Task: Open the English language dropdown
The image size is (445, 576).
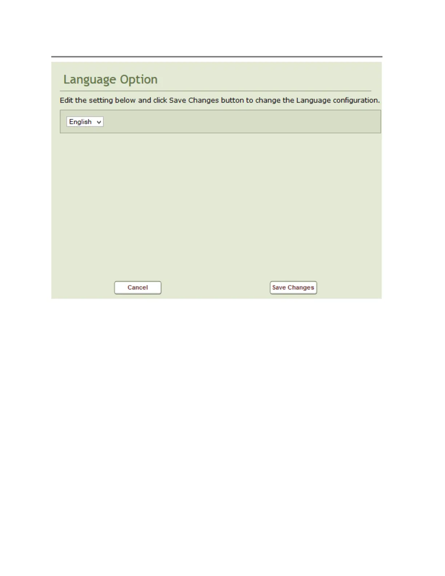Action: 85,122
